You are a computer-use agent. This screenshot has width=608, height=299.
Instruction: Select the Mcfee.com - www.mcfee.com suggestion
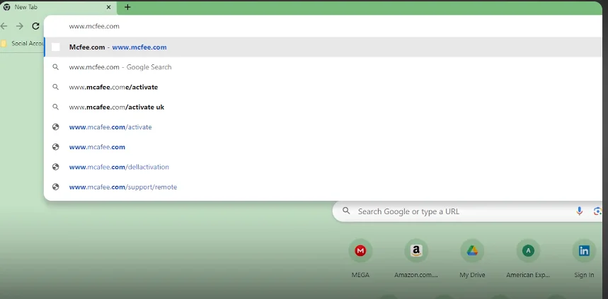[323, 47]
